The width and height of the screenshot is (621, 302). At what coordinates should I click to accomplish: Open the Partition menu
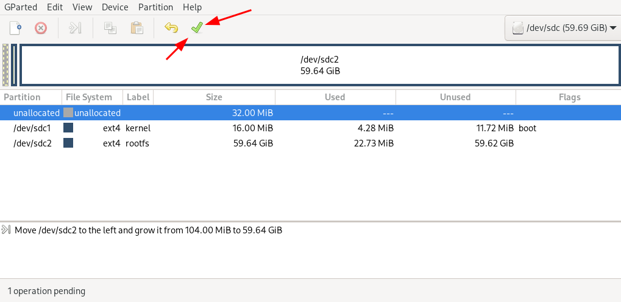[x=155, y=7]
